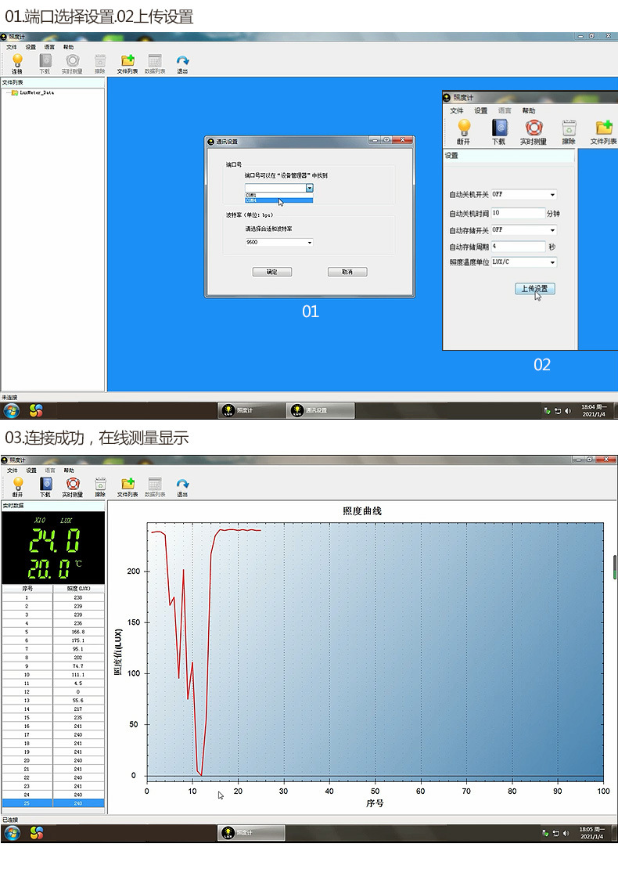
Task: Click 照度计 taskbar button below the 已连接 window
Action: pyautogui.click(x=252, y=832)
